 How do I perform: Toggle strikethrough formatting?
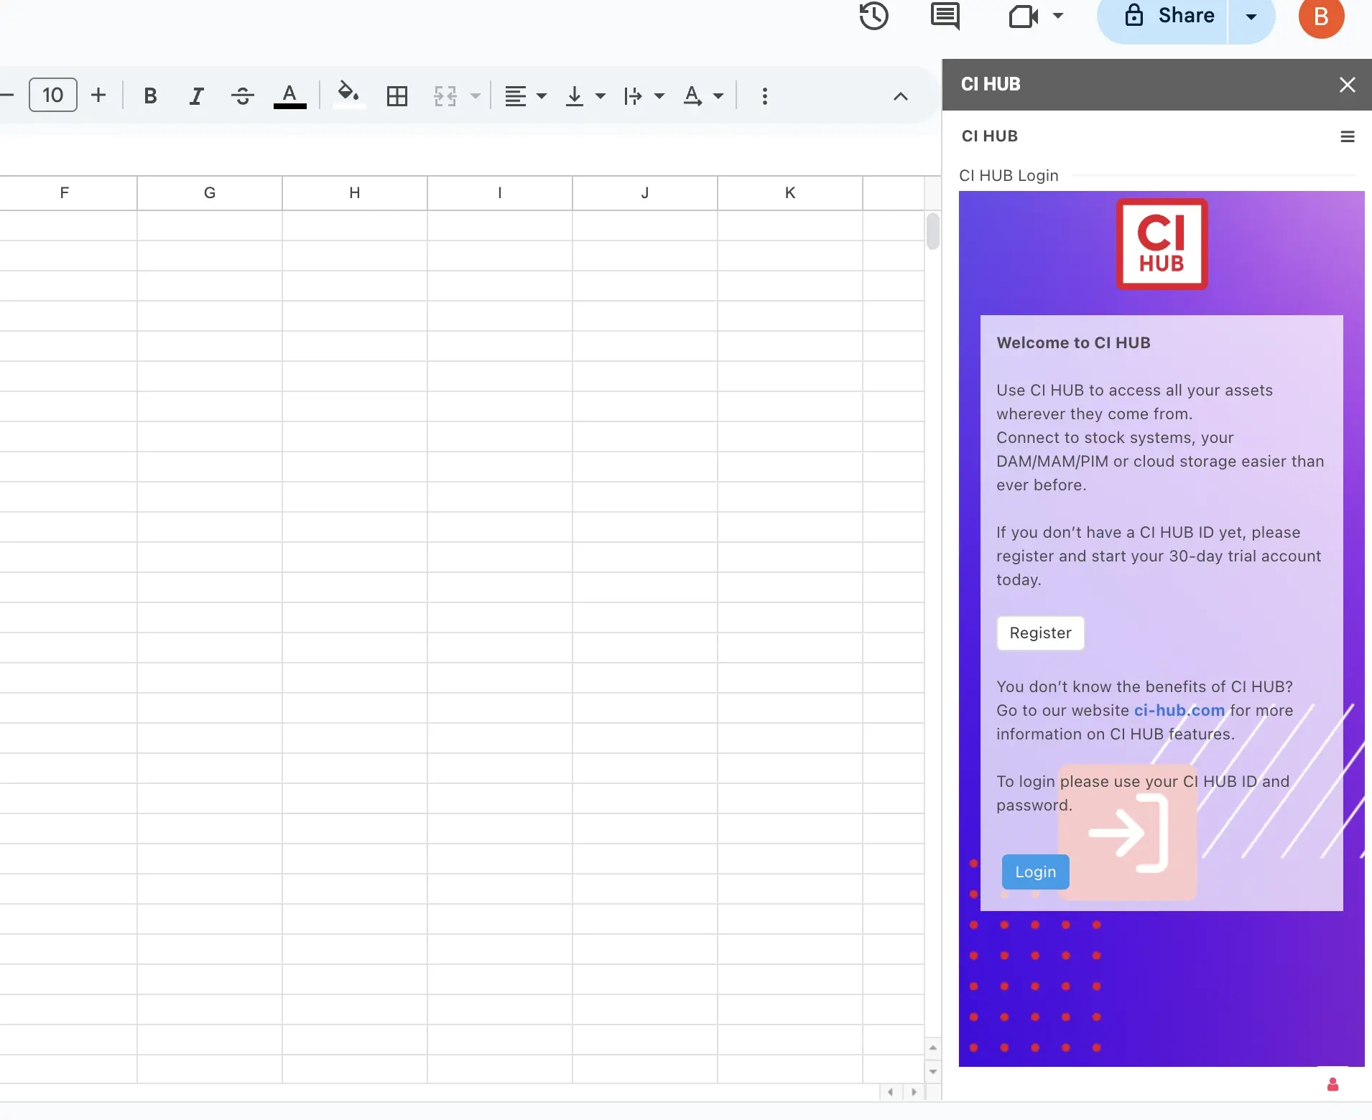coord(243,95)
